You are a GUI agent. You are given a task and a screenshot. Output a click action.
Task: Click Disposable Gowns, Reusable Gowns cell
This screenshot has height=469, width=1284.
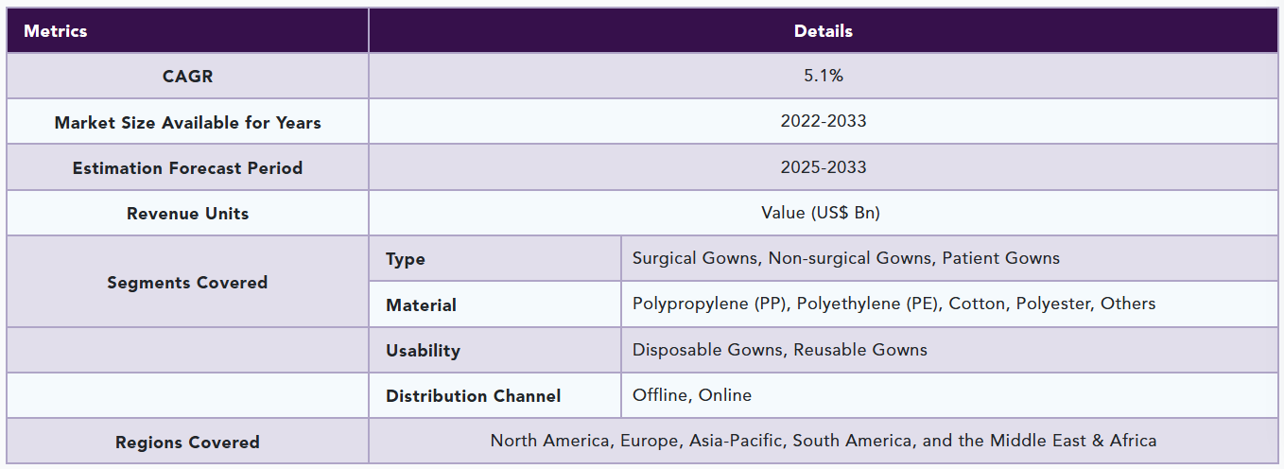pos(779,350)
